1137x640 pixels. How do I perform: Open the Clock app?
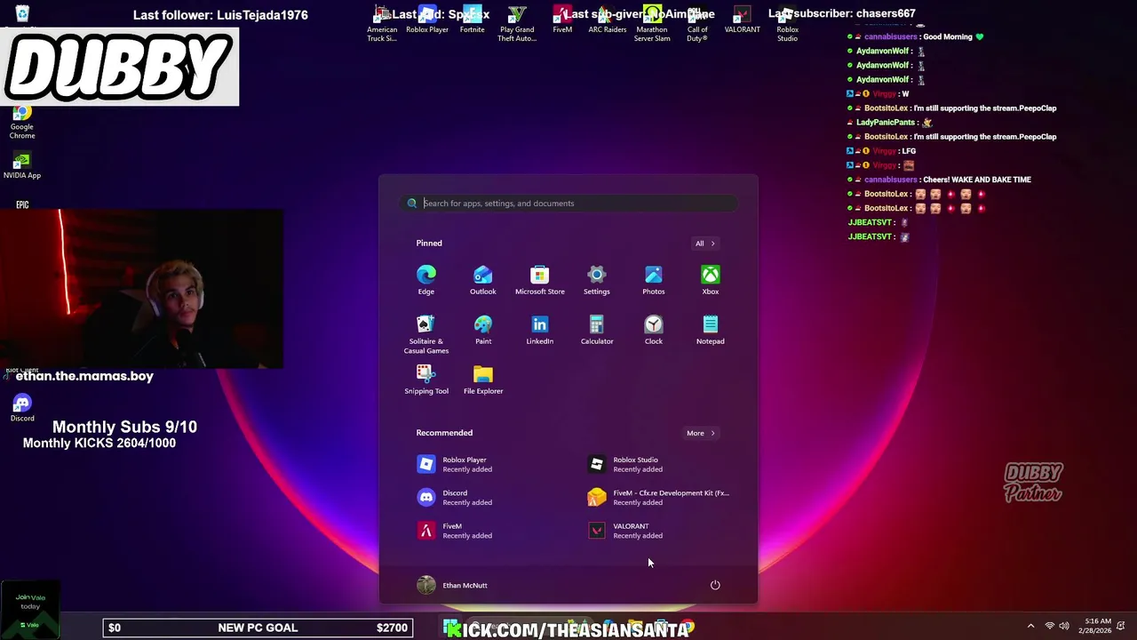click(654, 330)
